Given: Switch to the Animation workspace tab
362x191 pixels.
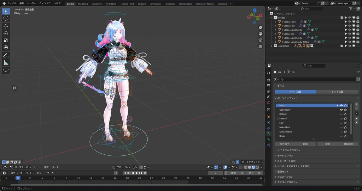Looking at the screenshot, I should (156, 4).
